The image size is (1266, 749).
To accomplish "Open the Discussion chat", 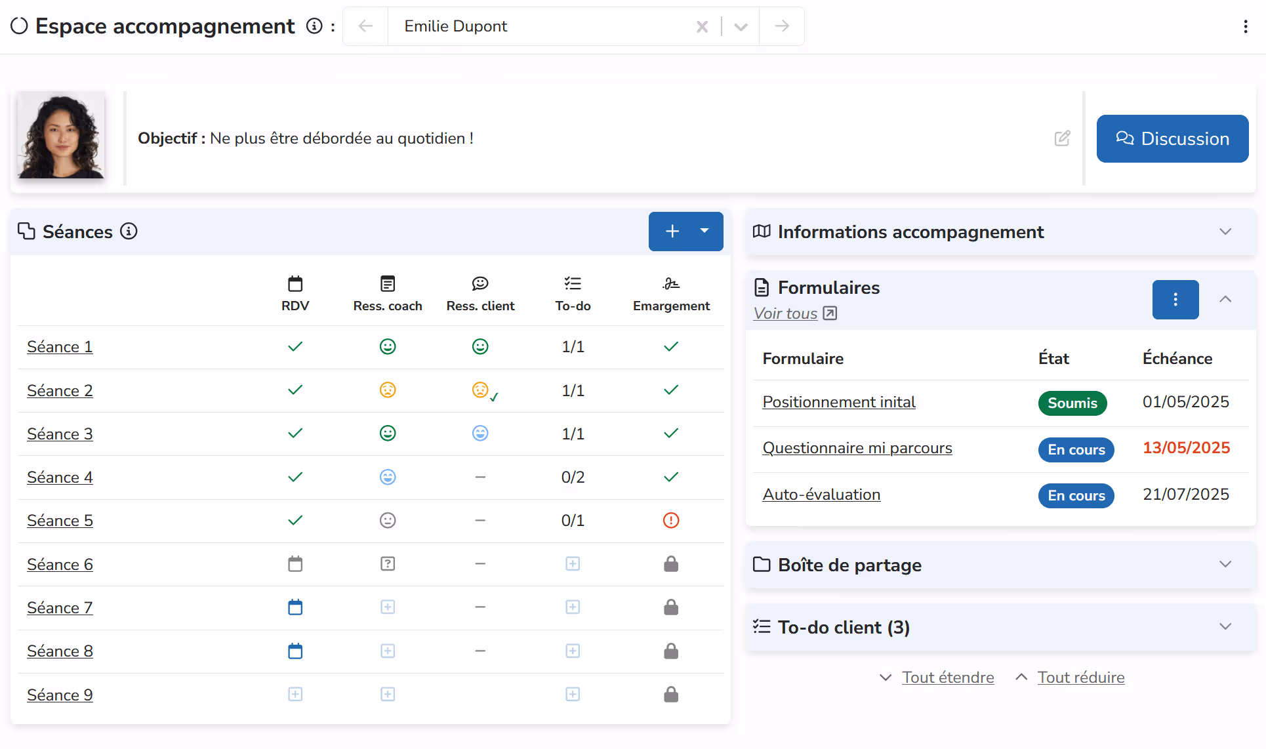I will pos(1172,138).
